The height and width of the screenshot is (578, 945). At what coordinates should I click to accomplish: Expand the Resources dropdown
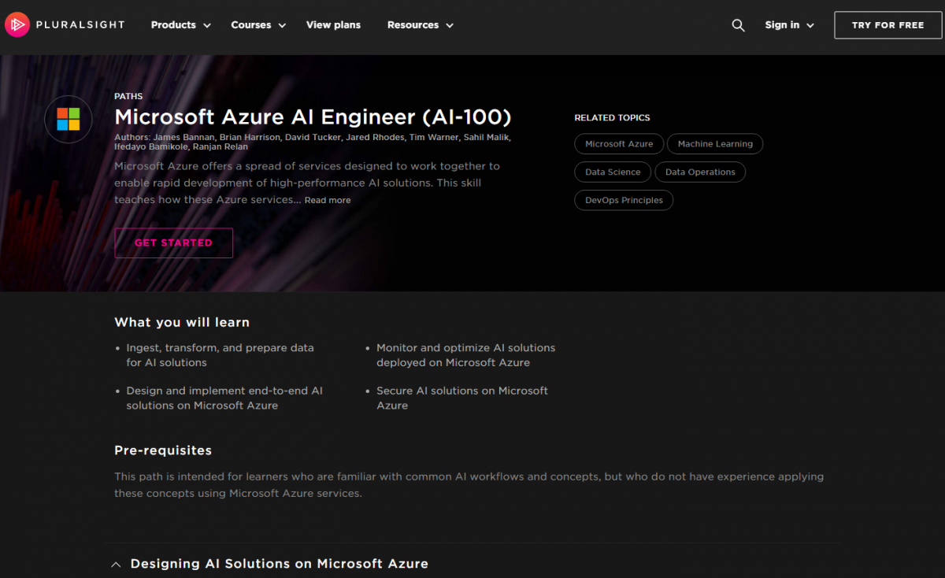420,24
